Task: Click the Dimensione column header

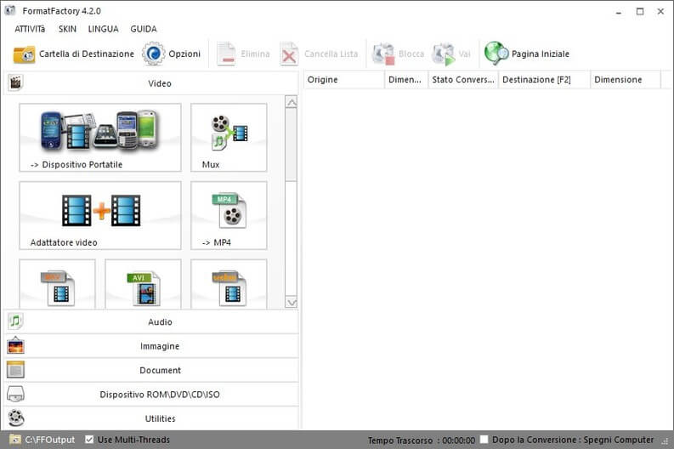Action: click(x=626, y=80)
